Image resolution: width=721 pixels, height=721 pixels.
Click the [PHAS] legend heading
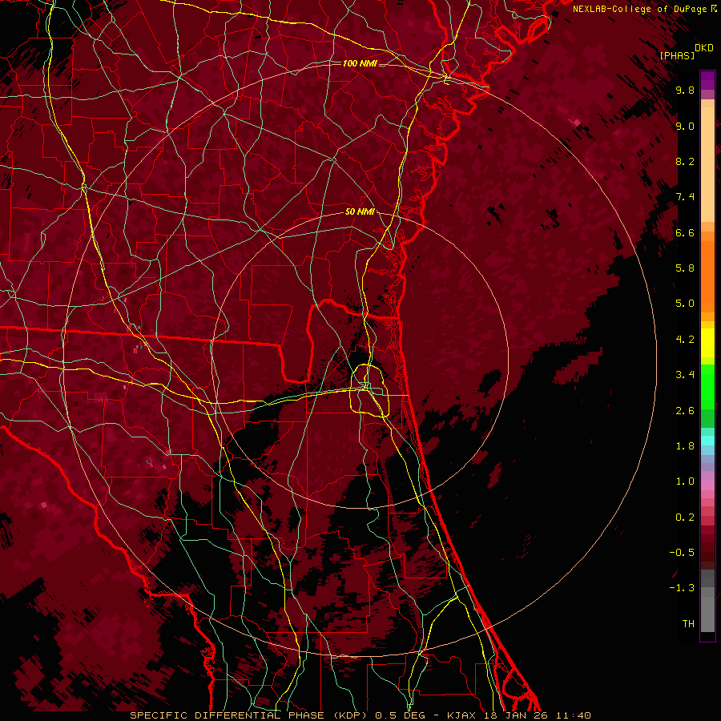(x=677, y=55)
